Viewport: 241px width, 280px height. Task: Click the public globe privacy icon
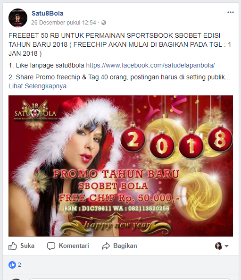(x=104, y=23)
